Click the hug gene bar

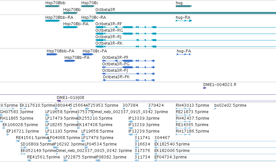point(184,6)
